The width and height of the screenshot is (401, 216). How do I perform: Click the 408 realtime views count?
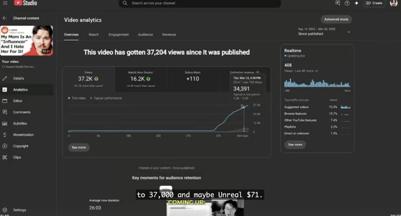click(x=288, y=65)
